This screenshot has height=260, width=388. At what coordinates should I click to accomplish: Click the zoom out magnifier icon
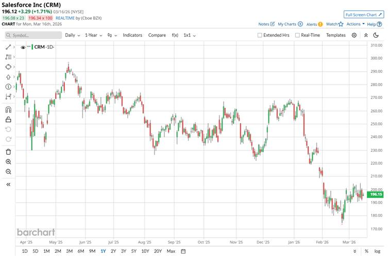[8, 171]
